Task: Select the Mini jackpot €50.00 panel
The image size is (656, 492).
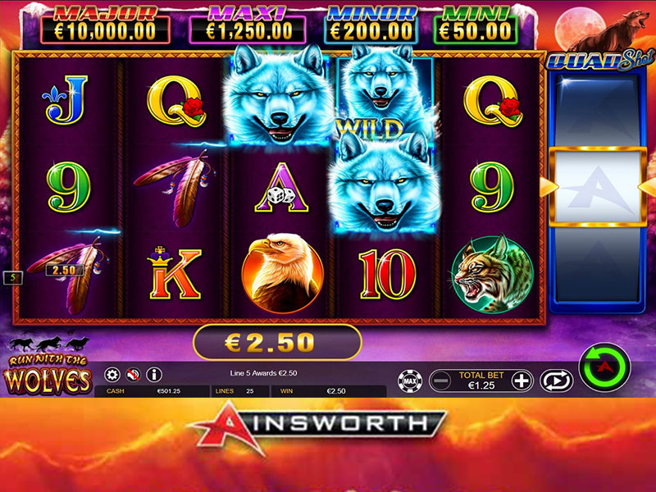Action: (476, 25)
